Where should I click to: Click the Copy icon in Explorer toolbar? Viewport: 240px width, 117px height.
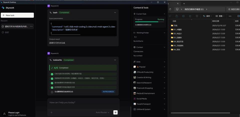click(x=170, y=16)
